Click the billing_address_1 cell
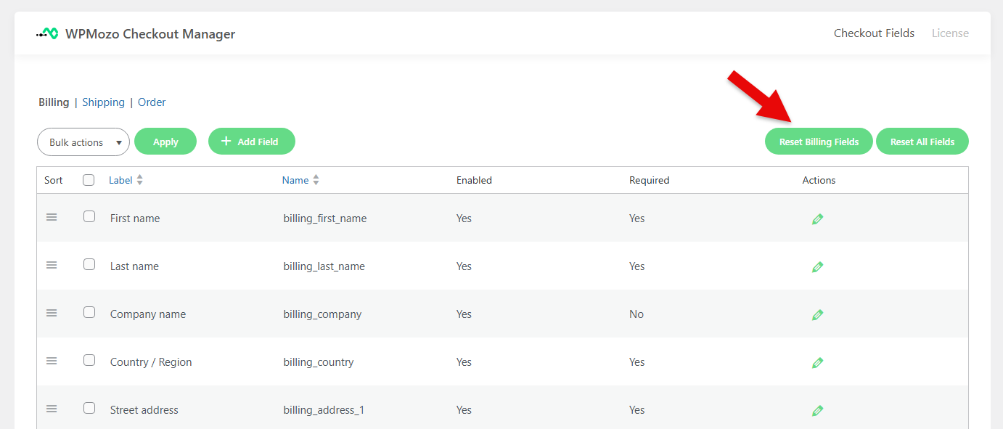Screen dimensions: 1003x429 pyautogui.click(x=324, y=410)
